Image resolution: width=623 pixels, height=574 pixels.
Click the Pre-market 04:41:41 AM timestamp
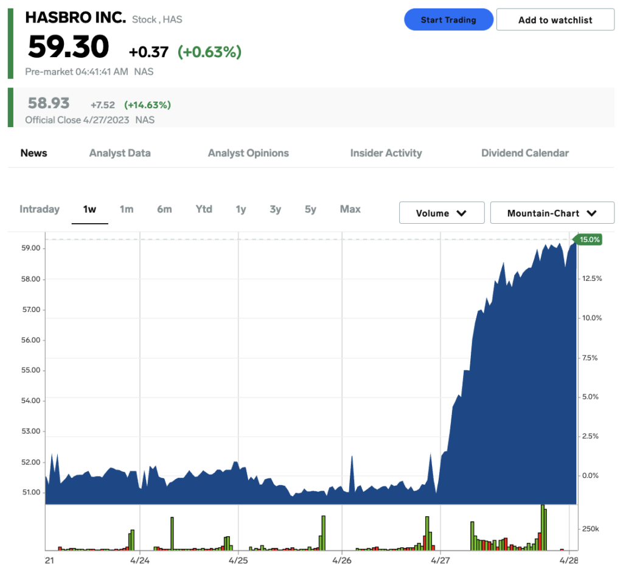click(77, 72)
